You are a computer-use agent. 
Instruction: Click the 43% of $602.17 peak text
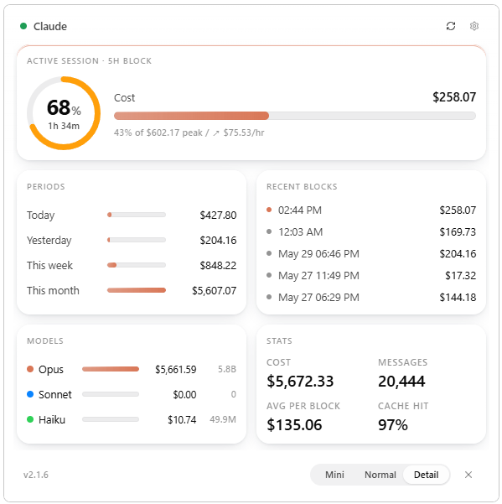click(158, 132)
